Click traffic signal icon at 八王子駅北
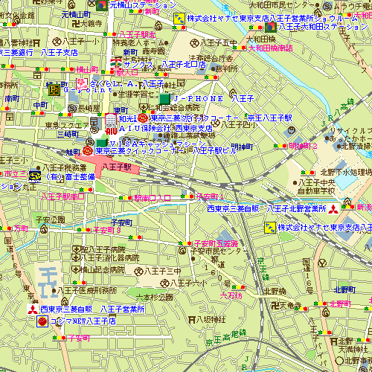The image size is (372, 372). tap(110, 34)
